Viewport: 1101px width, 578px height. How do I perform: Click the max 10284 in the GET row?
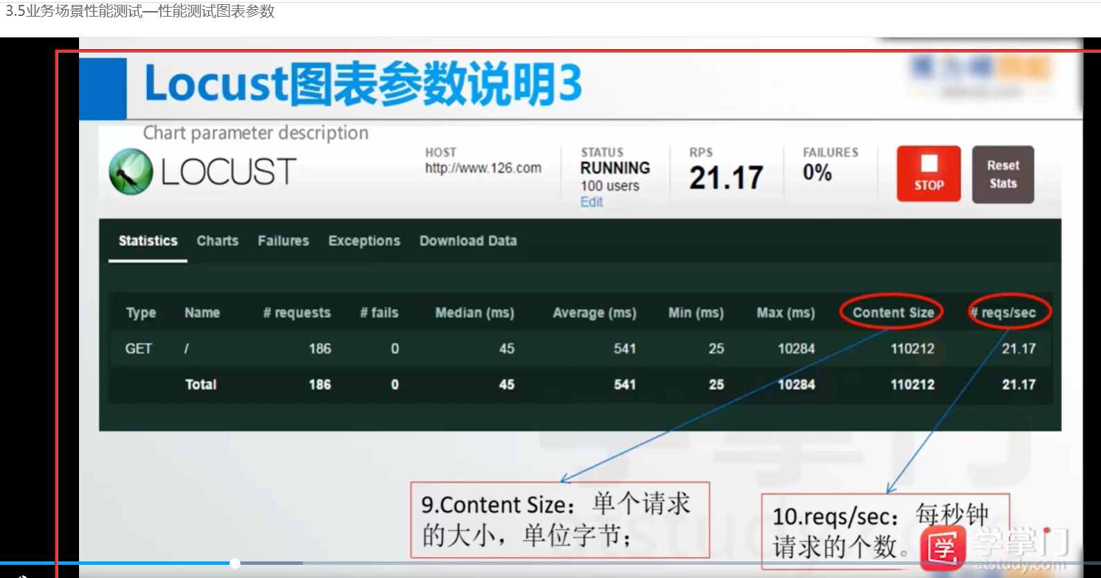click(x=796, y=349)
